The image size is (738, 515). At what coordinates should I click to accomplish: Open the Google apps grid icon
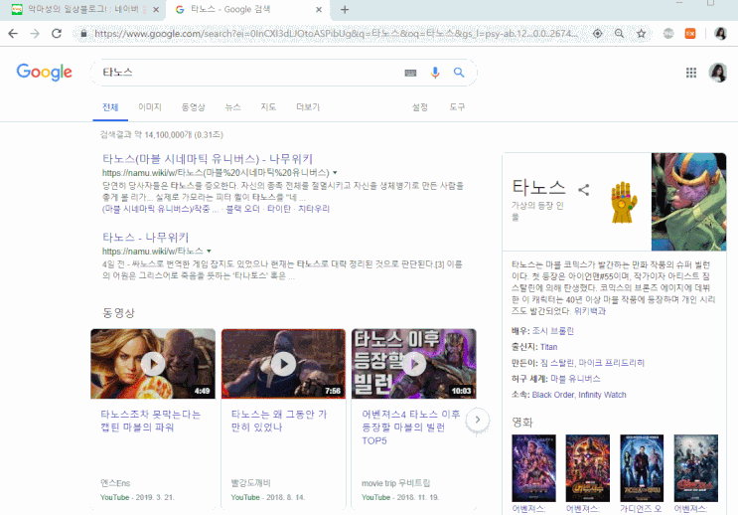pos(691,73)
